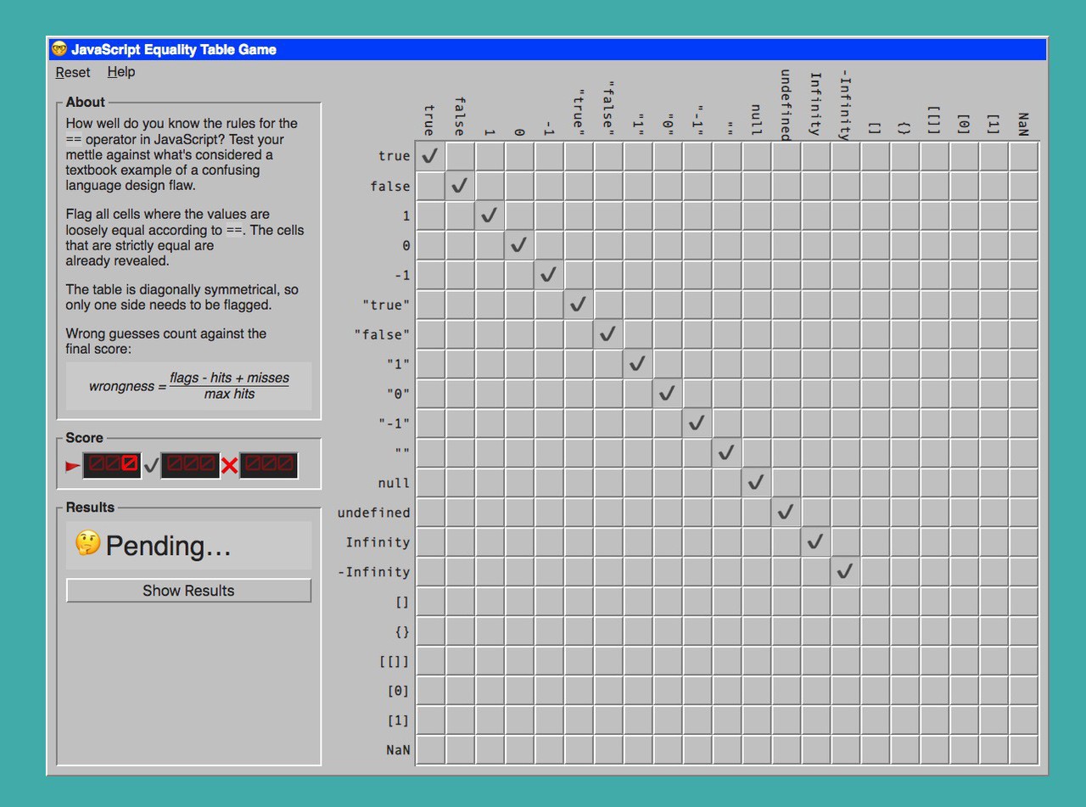
Task: Flag the cell at row 1, [1] column
Action: click(x=994, y=216)
